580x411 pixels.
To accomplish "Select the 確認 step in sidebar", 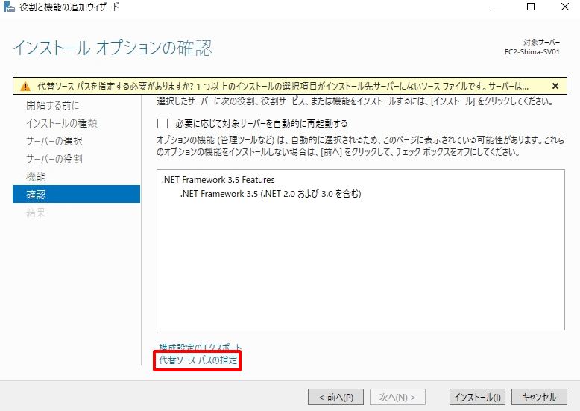I will click(76, 195).
